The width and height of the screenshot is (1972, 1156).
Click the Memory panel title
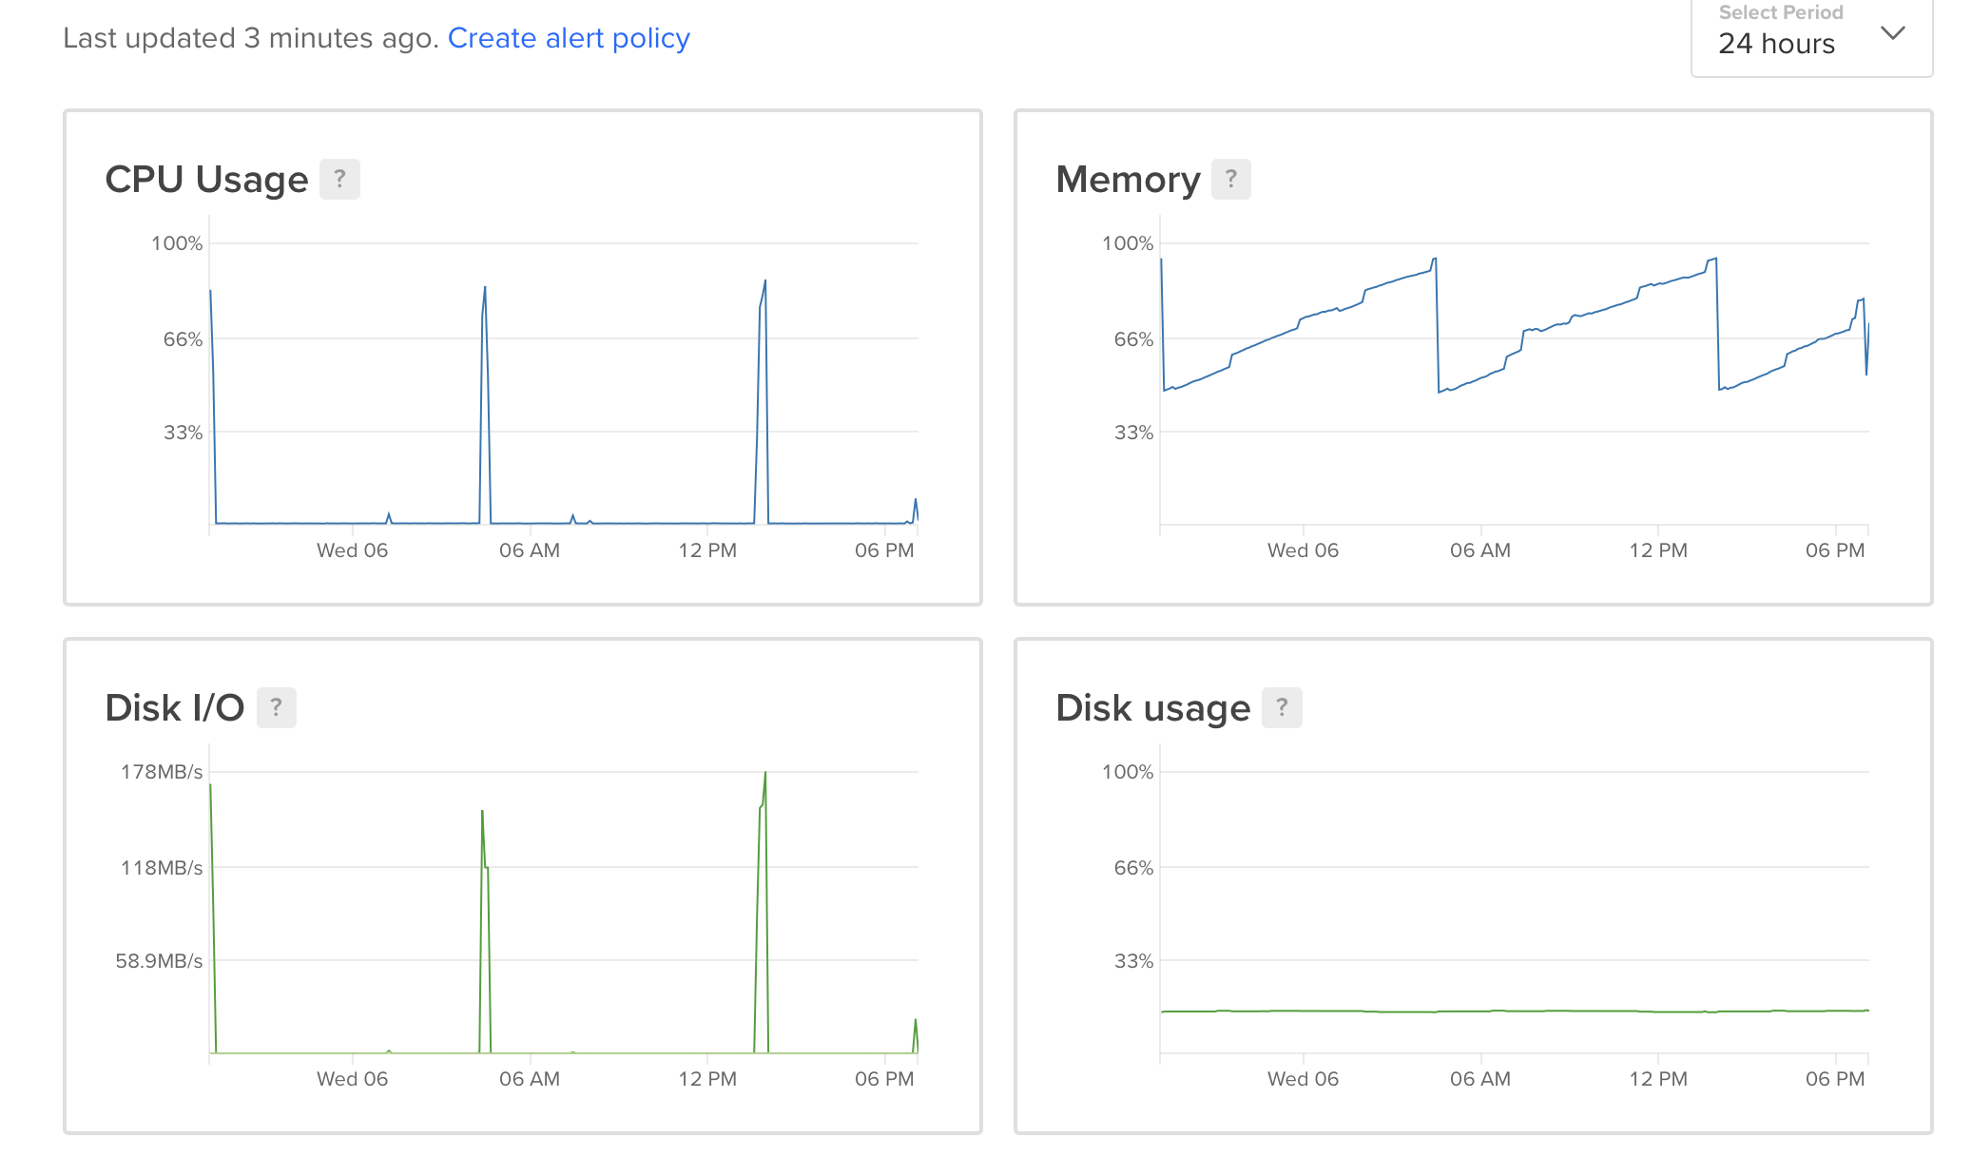[x=1128, y=179]
